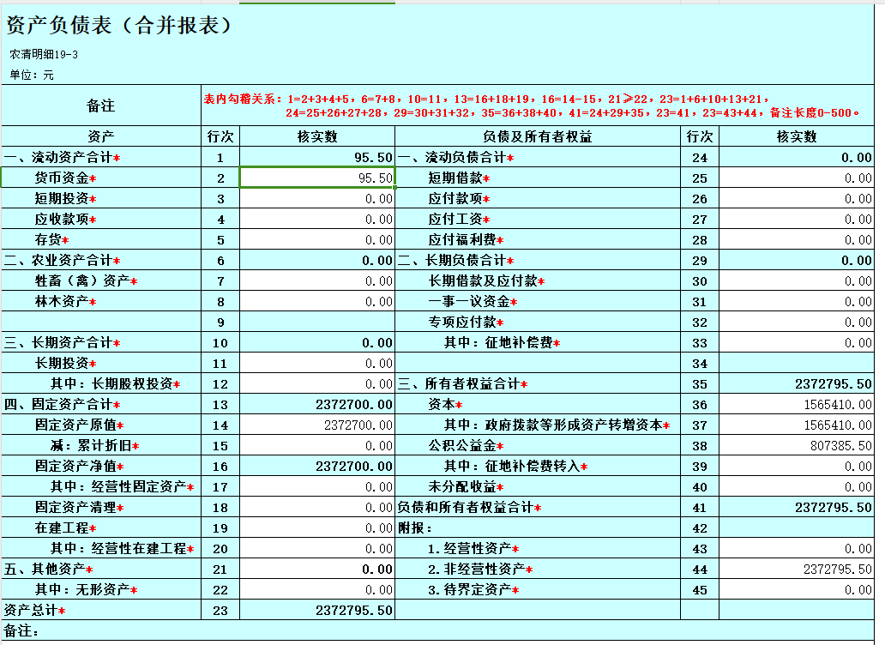This screenshot has height=645, width=885.
Task: Select the 应付工资 value cell in row 27
Action: tap(797, 219)
